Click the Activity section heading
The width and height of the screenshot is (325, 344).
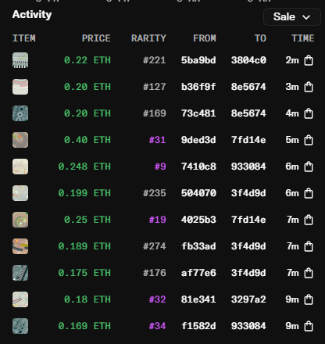32,15
